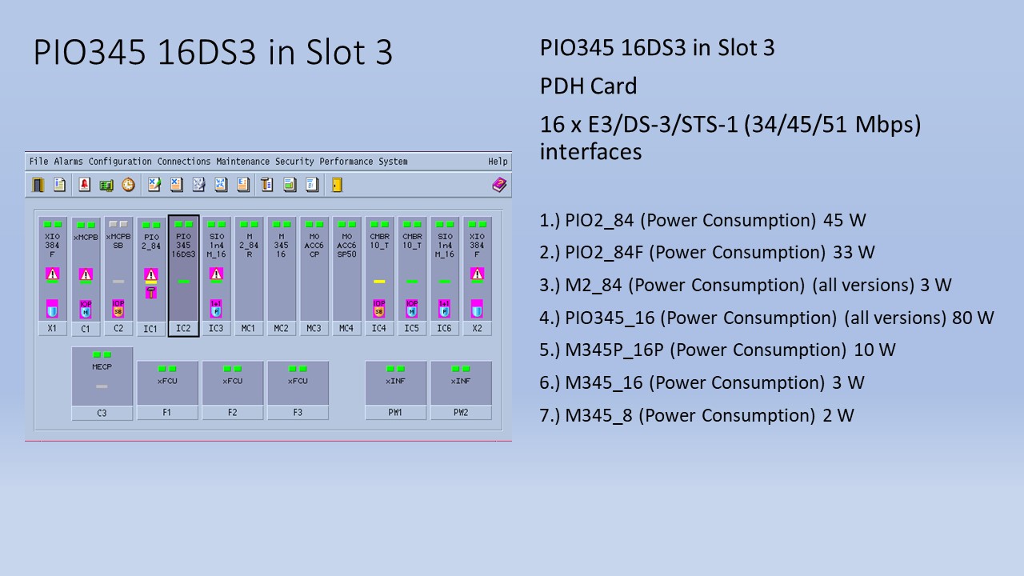The height and width of the screenshot is (576, 1024).
Task: Click the alarm warning triangle on XIO384F card
Action: tap(53, 274)
